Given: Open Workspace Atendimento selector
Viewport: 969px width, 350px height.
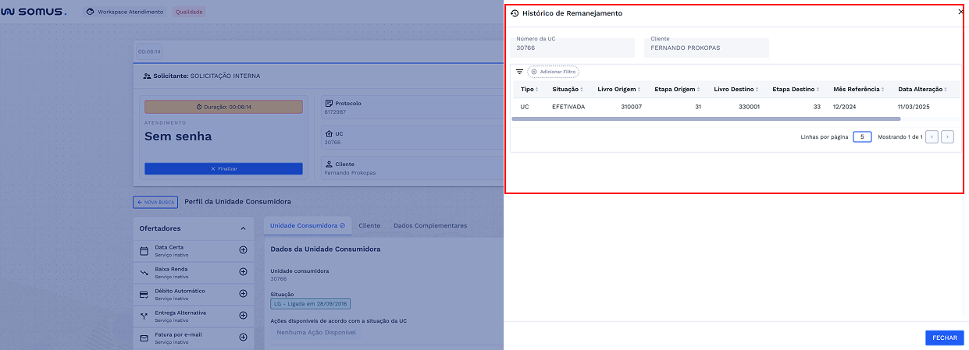Looking at the screenshot, I should (125, 12).
